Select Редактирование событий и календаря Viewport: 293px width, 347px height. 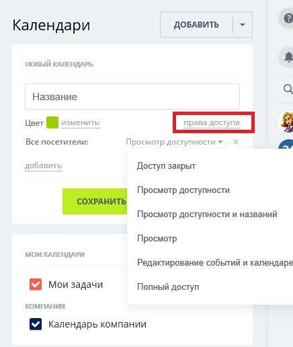point(215,263)
